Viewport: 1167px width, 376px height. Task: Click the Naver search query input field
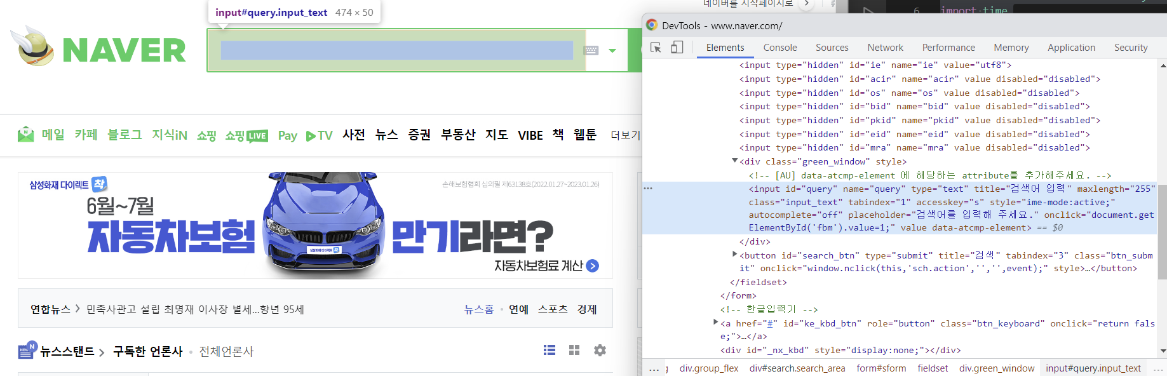(397, 50)
